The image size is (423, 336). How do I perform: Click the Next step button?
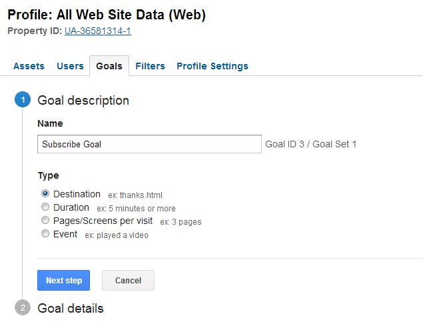(64, 281)
